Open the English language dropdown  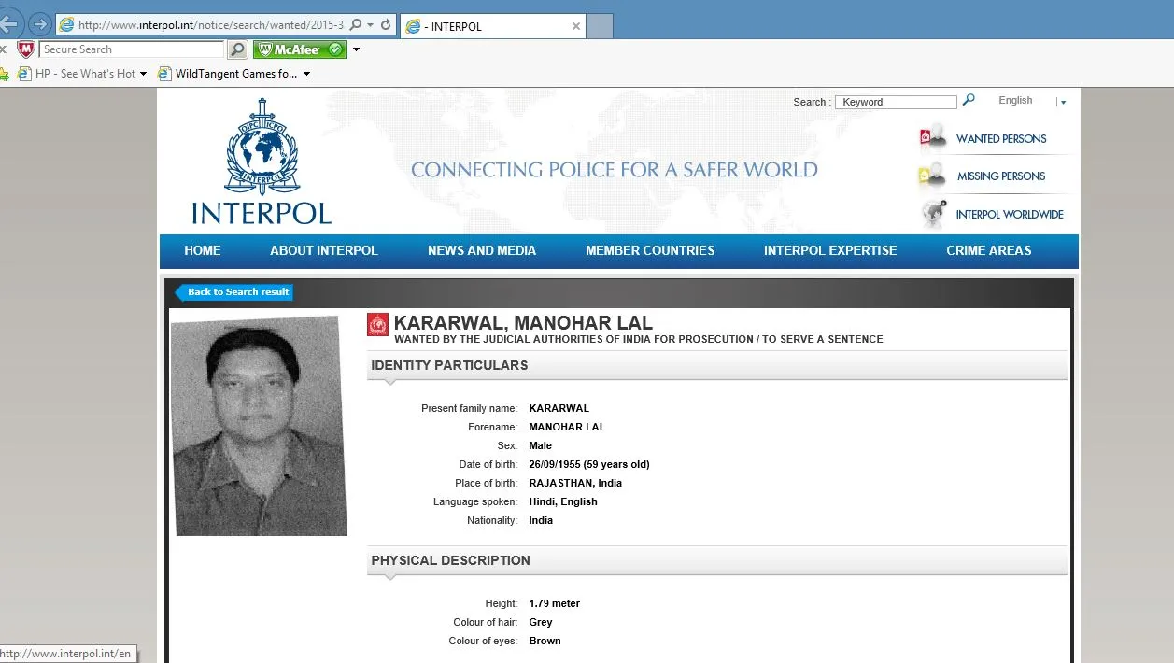tap(1063, 102)
